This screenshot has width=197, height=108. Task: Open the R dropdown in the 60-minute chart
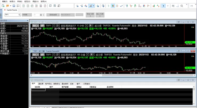point(92,55)
